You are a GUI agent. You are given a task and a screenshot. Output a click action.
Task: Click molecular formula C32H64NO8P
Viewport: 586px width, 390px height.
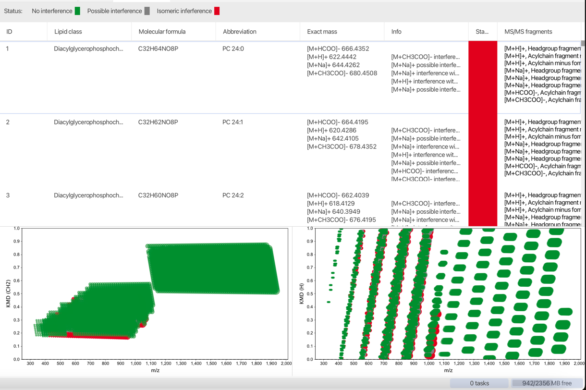(158, 49)
